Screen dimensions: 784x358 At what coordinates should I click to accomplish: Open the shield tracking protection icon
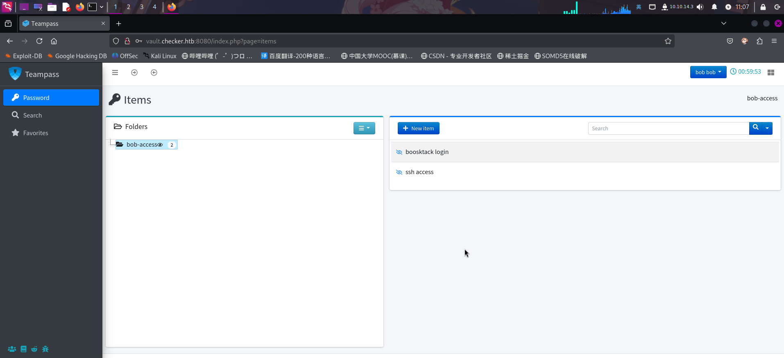[x=116, y=41]
